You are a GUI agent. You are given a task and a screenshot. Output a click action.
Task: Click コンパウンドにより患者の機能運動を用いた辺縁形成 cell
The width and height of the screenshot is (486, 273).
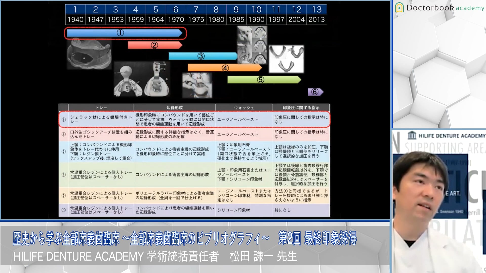(174, 210)
